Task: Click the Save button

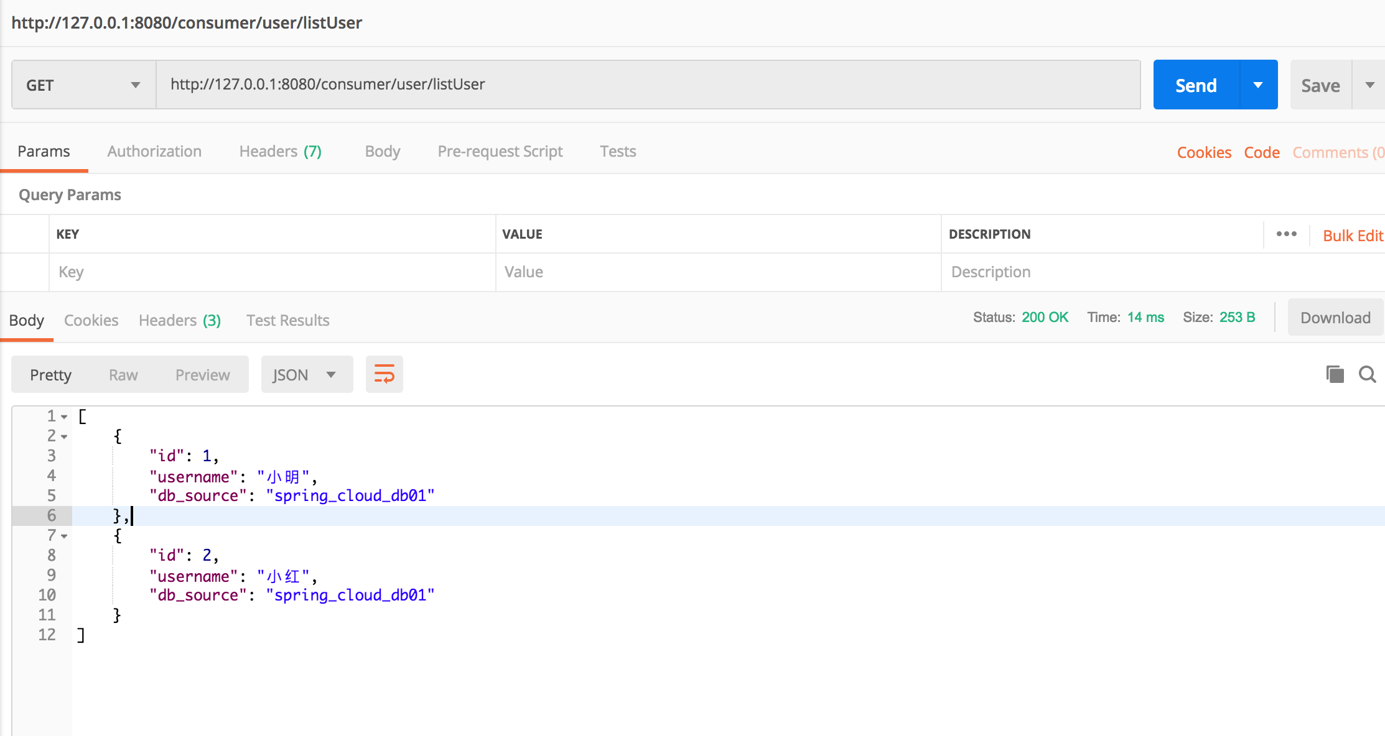Action: [1320, 84]
